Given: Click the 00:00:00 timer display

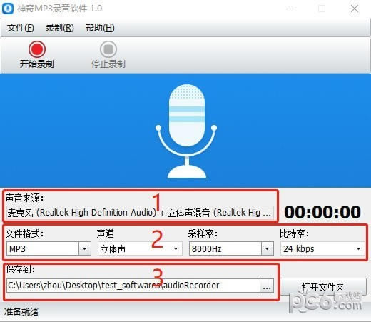Looking at the screenshot, I should (322, 212).
